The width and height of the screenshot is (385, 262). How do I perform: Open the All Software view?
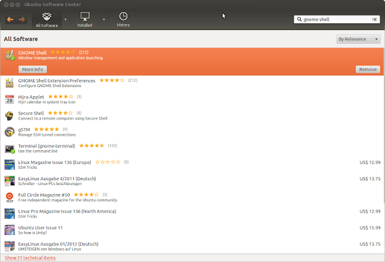(x=47, y=20)
